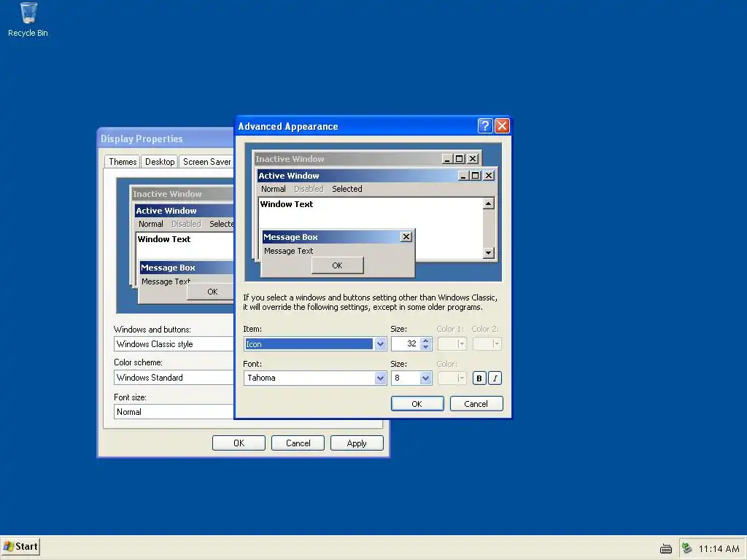Open the Font dropdown showing Tahoma
Image resolution: width=747 pixels, height=560 pixels.
379,378
